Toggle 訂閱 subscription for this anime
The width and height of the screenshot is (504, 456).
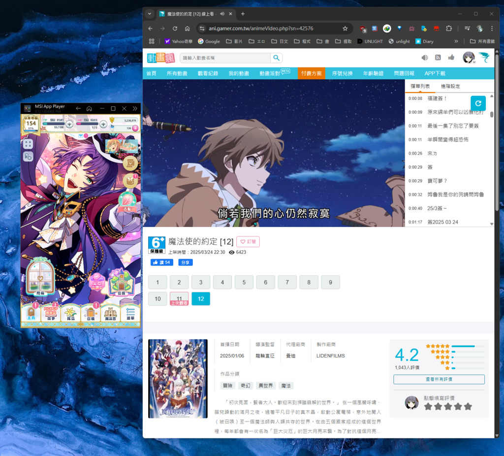[248, 242]
